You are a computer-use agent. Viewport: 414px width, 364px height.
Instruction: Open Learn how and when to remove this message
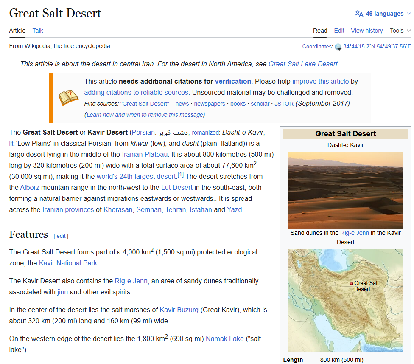145,115
